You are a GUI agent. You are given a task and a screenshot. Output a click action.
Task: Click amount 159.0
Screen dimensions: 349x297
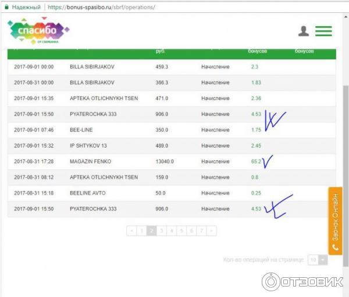(x=162, y=177)
